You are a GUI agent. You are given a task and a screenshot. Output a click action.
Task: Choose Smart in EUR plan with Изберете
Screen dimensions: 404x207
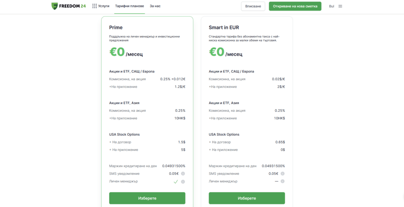(247, 198)
